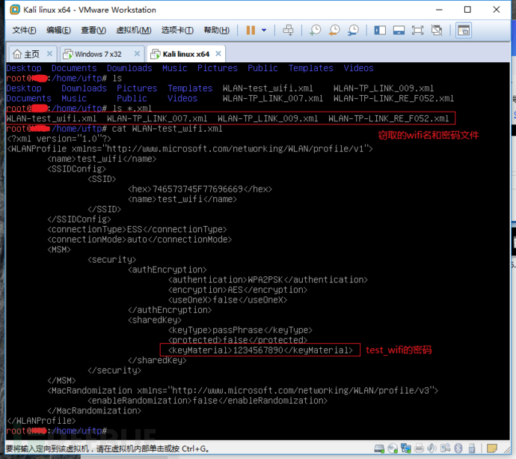
Task: Open the 编辑(E) menu
Action: tap(58, 30)
